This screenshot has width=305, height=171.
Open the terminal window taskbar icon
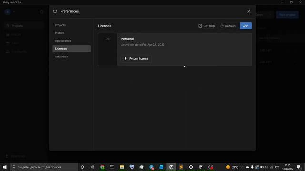(112, 167)
